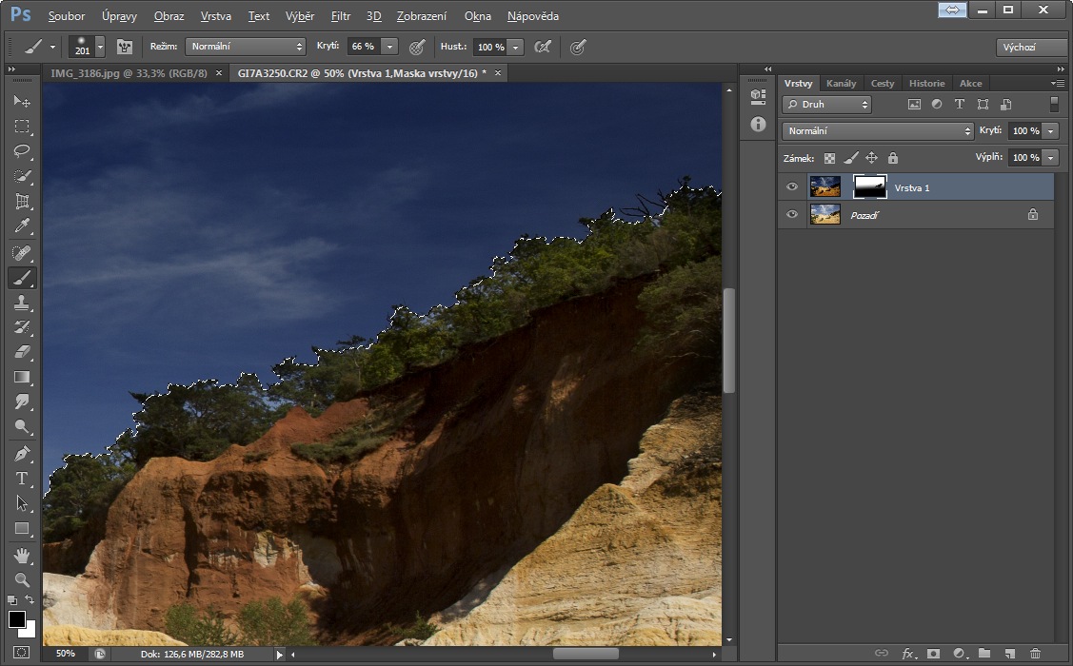Switch to the Kanály tab
Viewport: 1073px width, 666px height.
coord(841,83)
